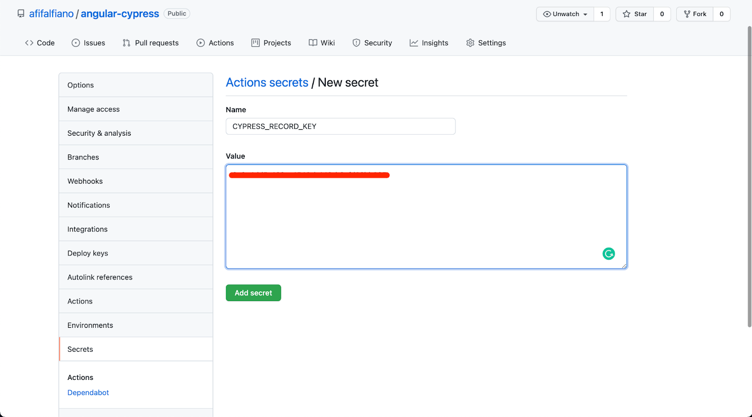The height and width of the screenshot is (417, 752).
Task: Select the Projects tab
Action: pos(271,43)
